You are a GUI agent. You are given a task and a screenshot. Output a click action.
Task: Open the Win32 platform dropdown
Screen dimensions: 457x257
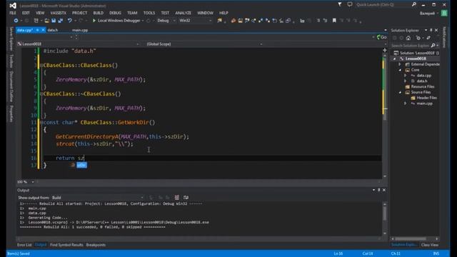[195, 21]
